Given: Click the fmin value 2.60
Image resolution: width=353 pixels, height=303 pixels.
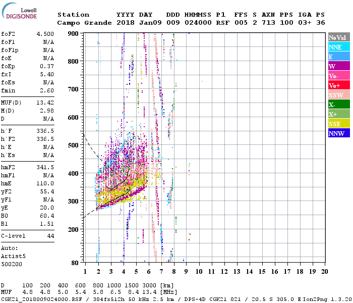Looking at the screenshot, I should tap(47, 90).
